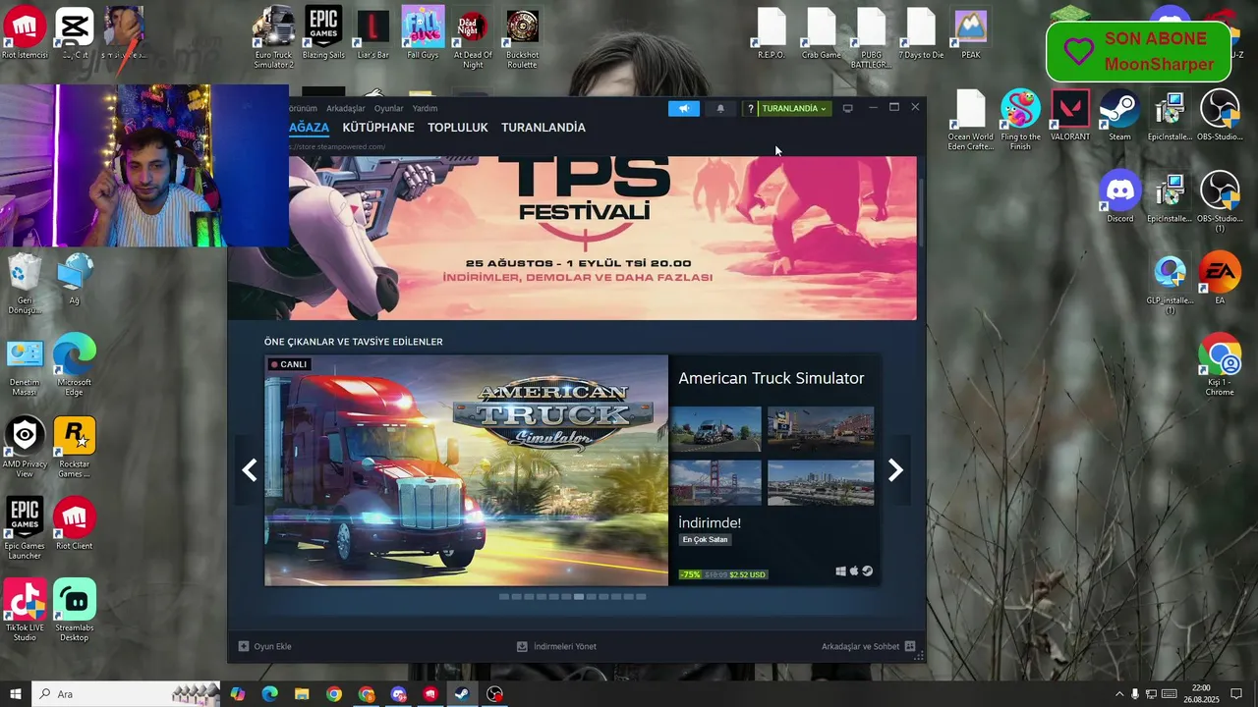Switch to the TOPLULUK tab
The width and height of the screenshot is (1258, 707).
point(458,128)
